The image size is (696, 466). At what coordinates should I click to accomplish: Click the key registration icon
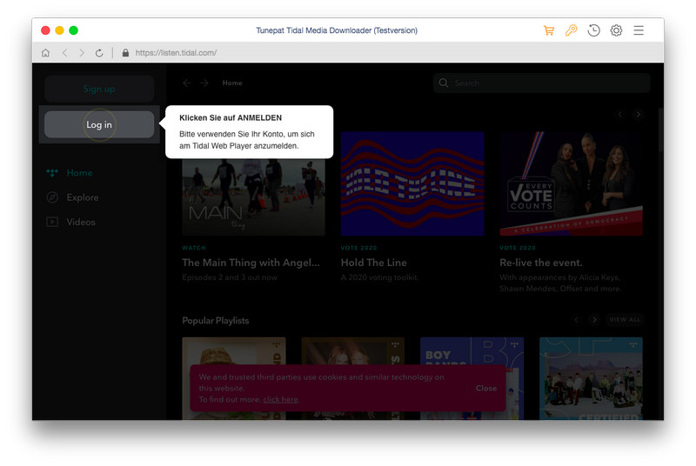(571, 30)
